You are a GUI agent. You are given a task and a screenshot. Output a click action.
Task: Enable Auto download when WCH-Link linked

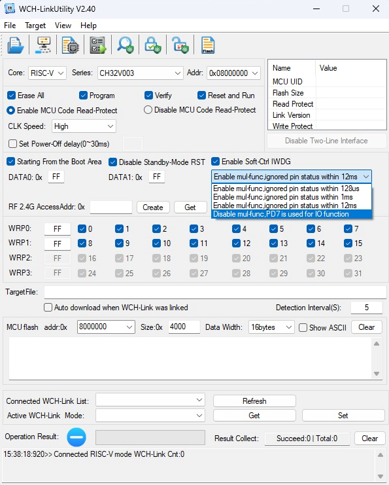coord(48,308)
